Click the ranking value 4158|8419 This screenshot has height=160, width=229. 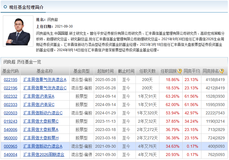pos(215,80)
